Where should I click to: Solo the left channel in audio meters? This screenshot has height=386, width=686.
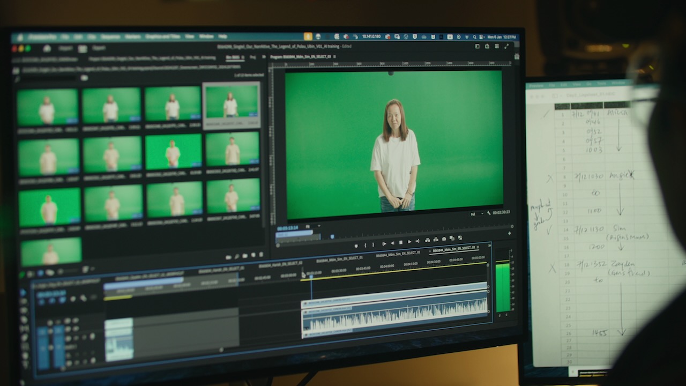click(499, 315)
